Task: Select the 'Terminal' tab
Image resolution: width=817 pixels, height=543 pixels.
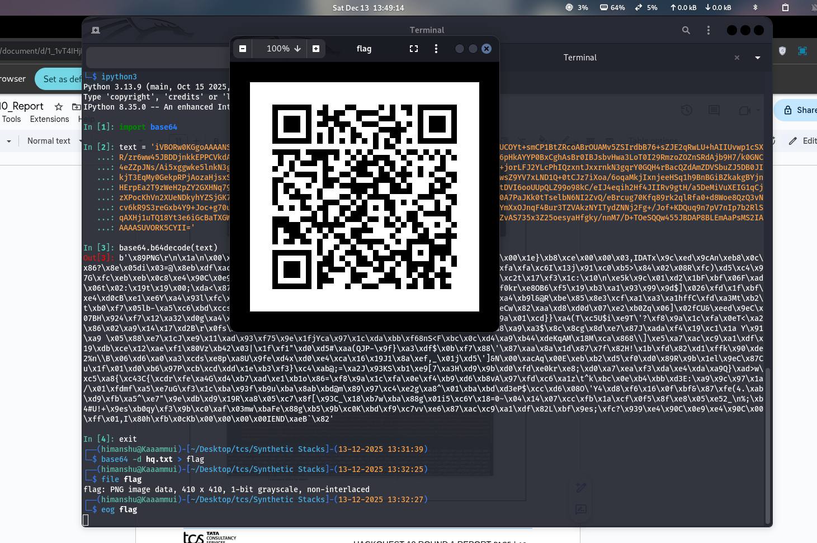Action: pyautogui.click(x=580, y=58)
